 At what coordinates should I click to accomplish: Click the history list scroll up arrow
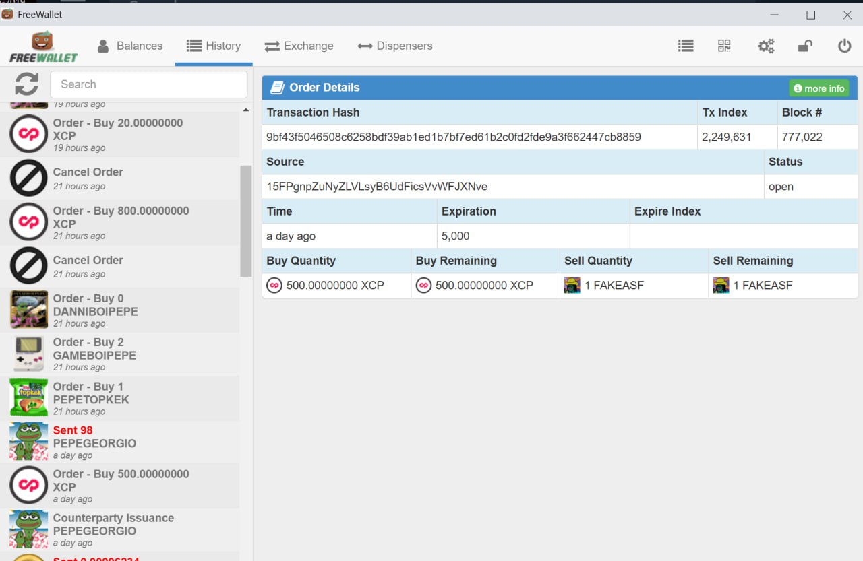tap(245, 110)
